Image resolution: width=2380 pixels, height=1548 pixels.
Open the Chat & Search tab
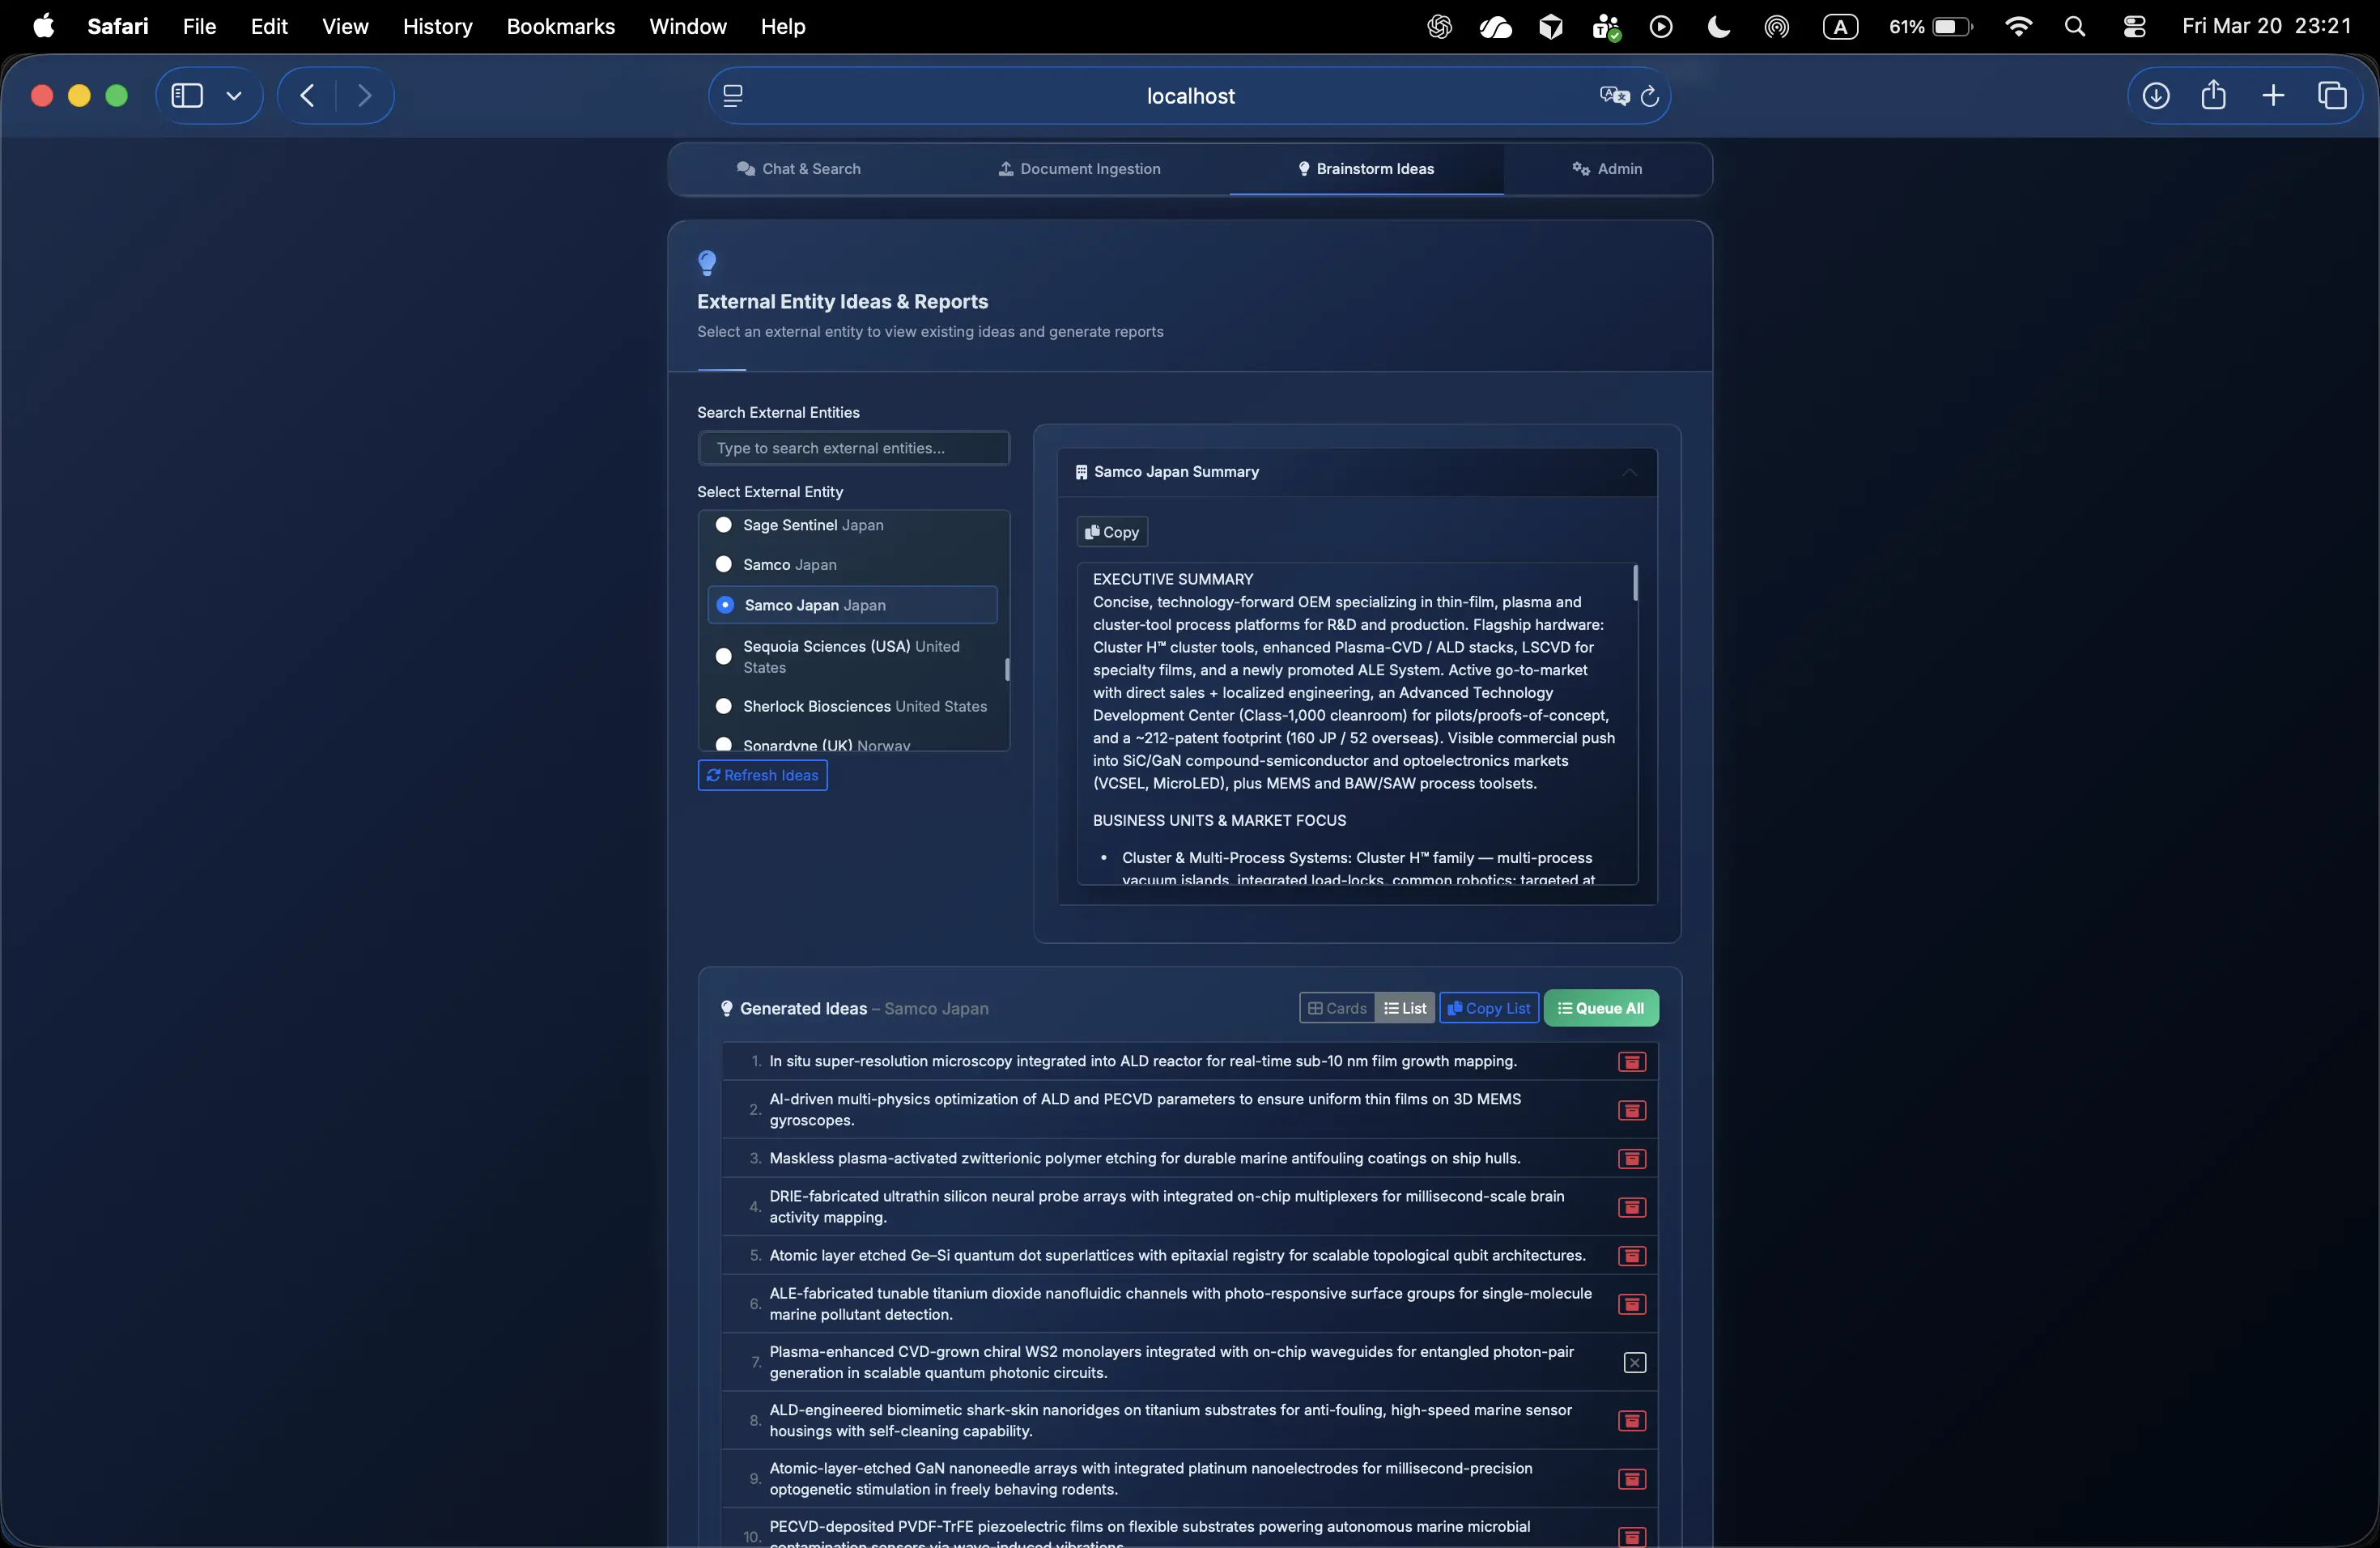[x=799, y=169]
